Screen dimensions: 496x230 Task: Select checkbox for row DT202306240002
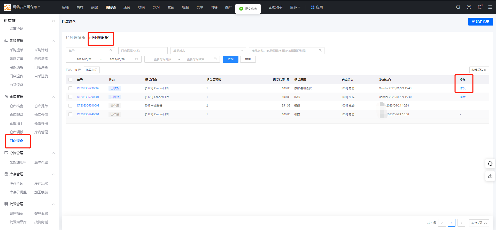click(x=70, y=105)
